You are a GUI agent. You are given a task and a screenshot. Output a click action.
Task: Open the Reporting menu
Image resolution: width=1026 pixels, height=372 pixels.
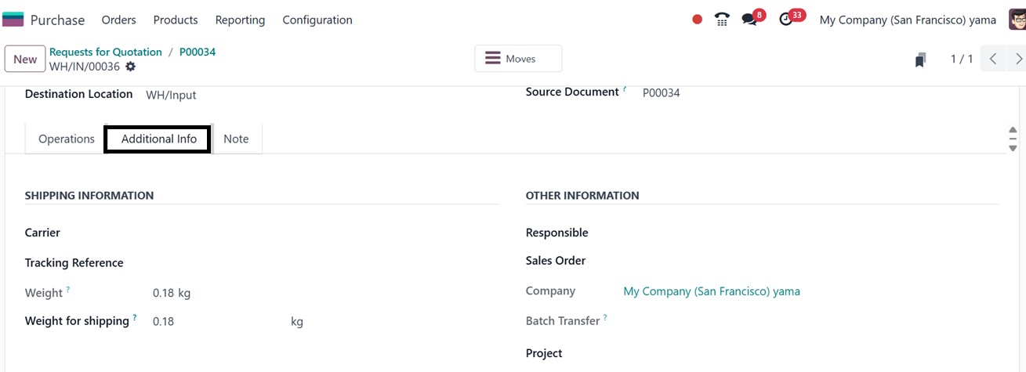click(240, 20)
